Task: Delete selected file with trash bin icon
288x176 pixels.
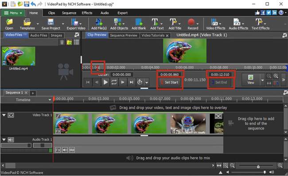Action: point(62,42)
